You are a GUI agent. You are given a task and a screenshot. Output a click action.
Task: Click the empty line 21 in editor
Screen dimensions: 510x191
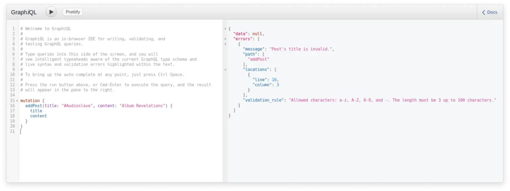(121, 131)
